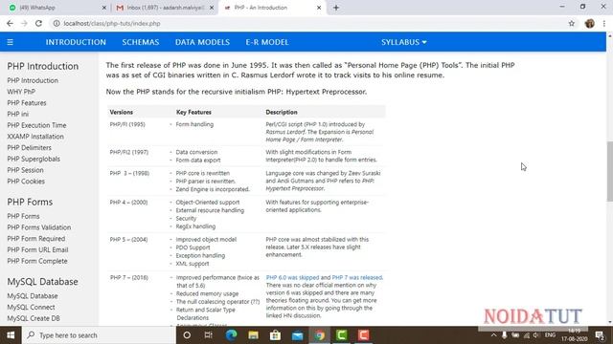Select the 'PHP 5 – (2004)' version cell
The height and width of the screenshot is (344, 613).
coord(128,240)
